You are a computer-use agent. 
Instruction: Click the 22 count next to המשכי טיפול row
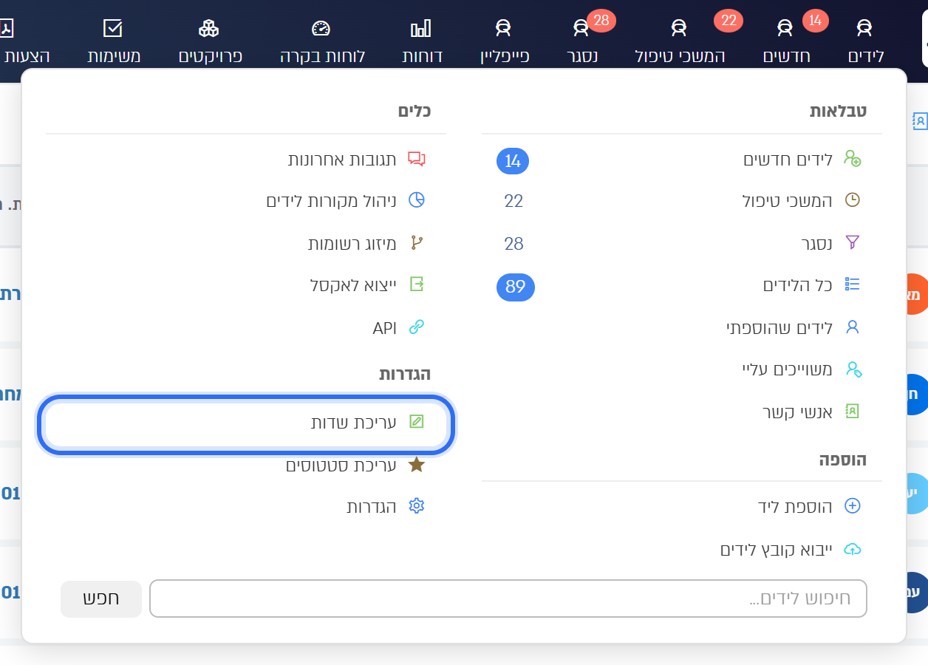(514, 201)
